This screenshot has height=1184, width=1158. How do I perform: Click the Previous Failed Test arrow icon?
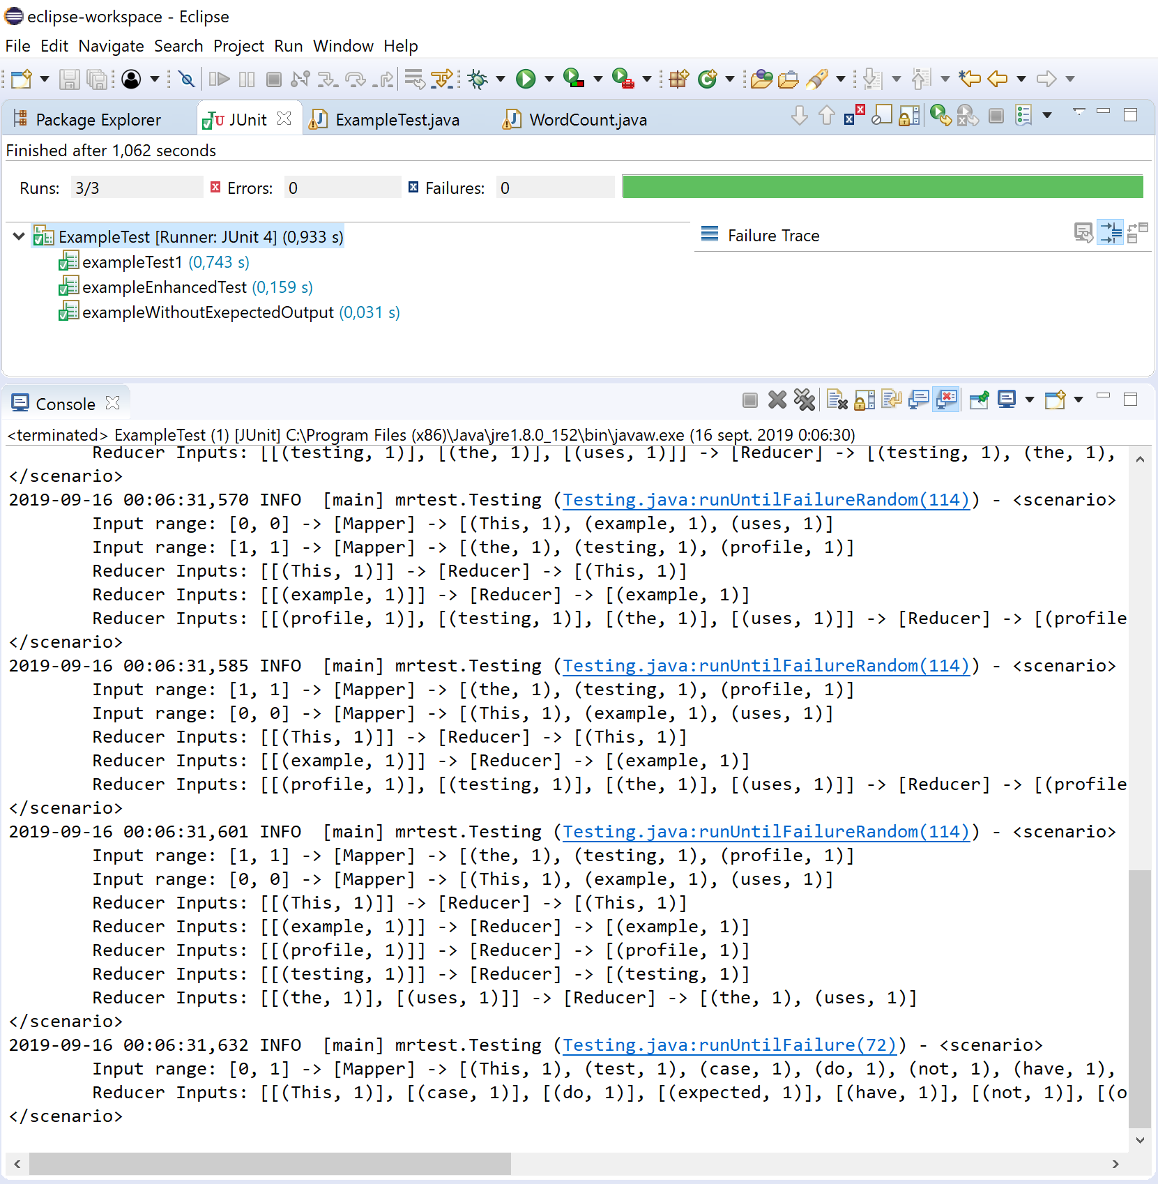(827, 116)
